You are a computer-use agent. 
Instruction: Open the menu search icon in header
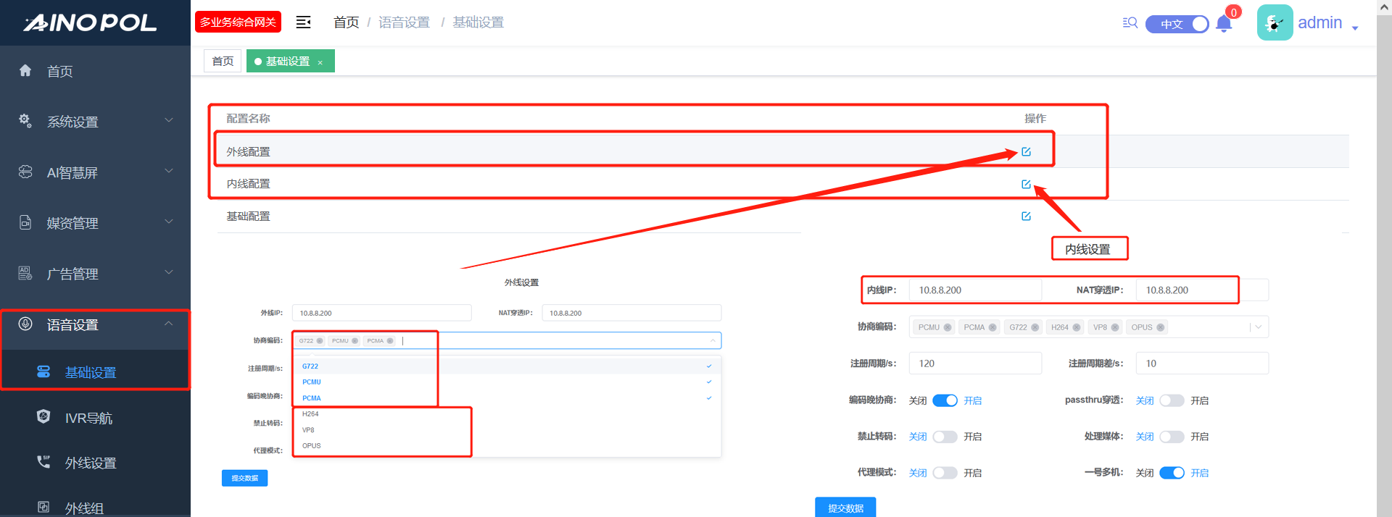point(1130,22)
